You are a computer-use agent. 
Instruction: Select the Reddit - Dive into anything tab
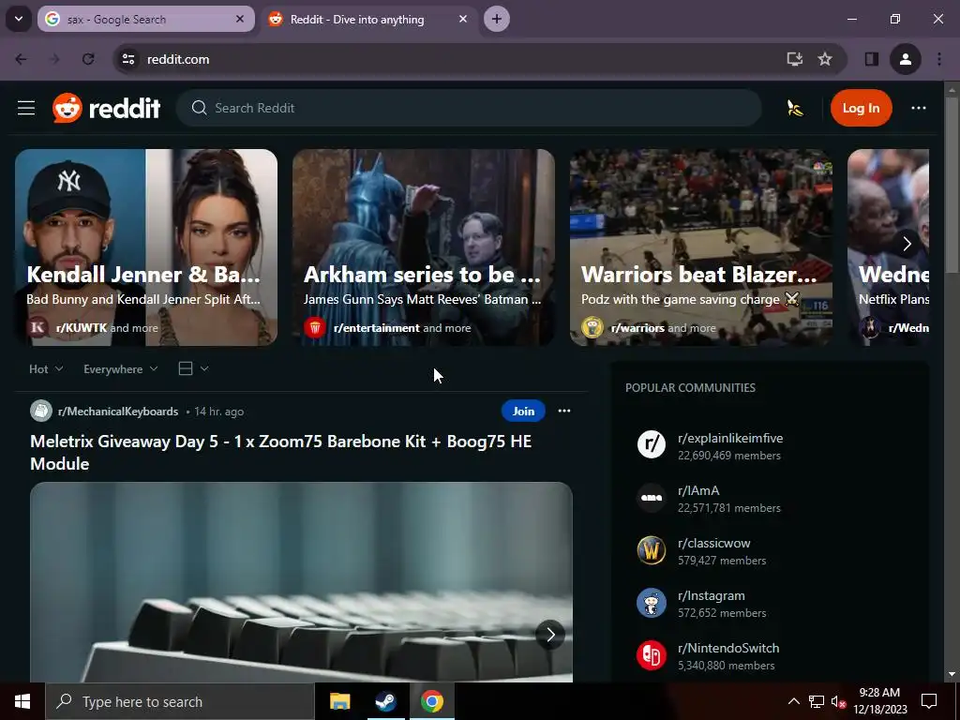pyautogui.click(x=357, y=19)
